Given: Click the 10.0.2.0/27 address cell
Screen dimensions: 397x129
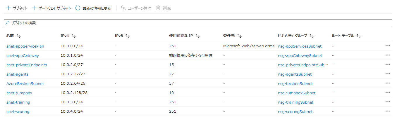Looking at the screenshot, I should (72, 65).
